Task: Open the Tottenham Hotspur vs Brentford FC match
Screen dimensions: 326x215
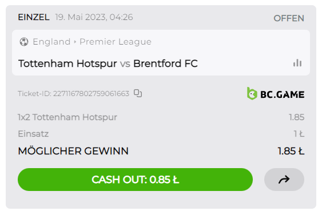Action: [x=108, y=63]
